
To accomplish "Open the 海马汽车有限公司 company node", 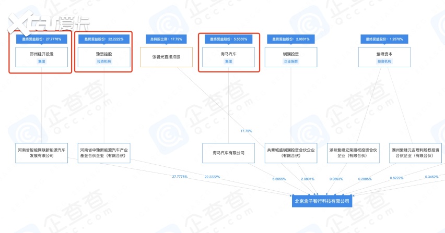I will click(x=228, y=153).
